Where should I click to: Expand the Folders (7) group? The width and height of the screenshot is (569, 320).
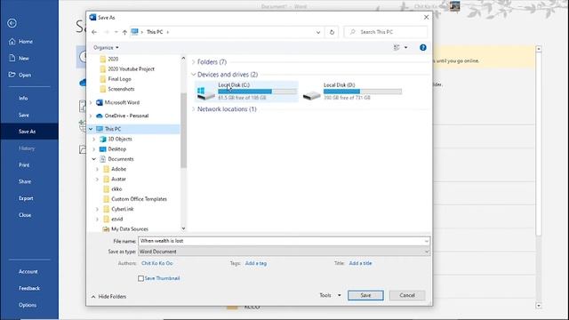click(194, 62)
